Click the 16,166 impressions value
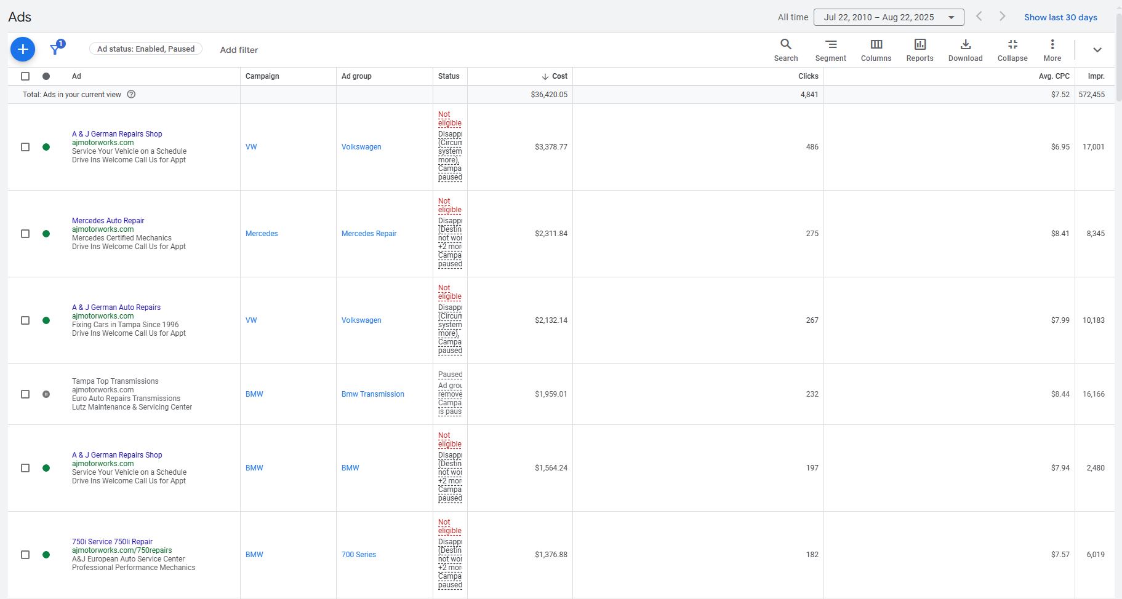This screenshot has width=1122, height=599. point(1094,394)
